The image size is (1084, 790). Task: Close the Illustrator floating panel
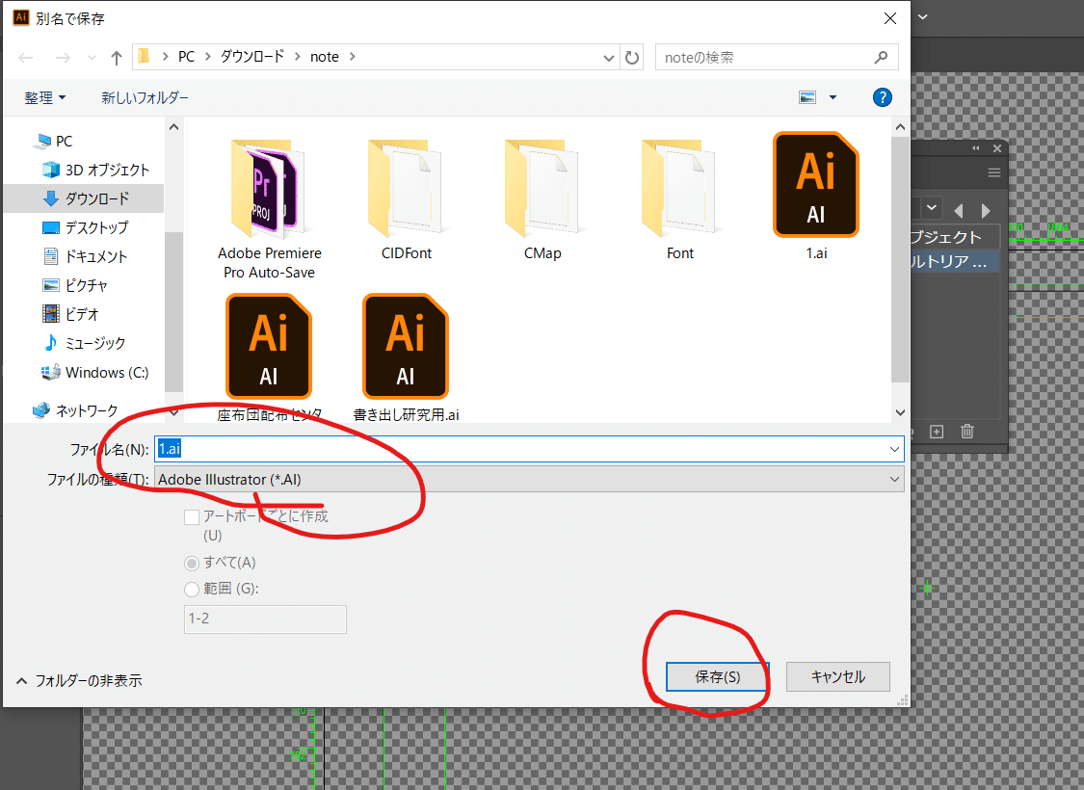click(x=997, y=148)
